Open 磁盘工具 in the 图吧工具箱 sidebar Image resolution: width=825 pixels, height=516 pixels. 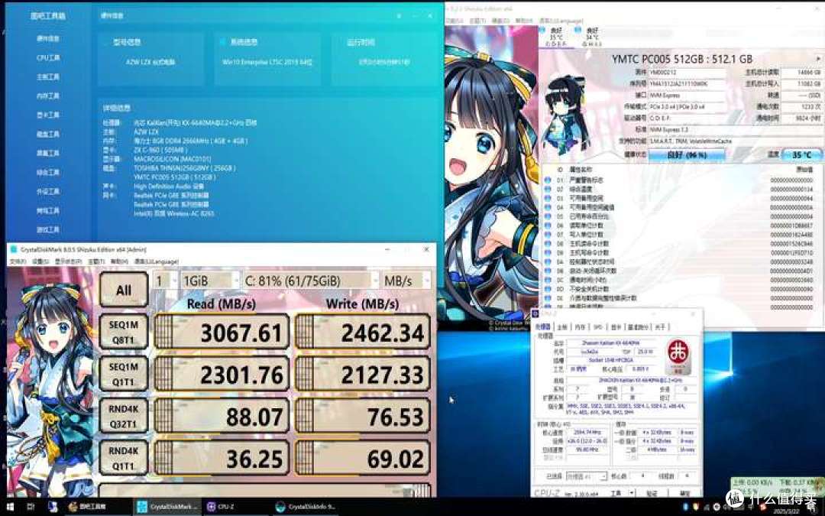[x=48, y=135]
